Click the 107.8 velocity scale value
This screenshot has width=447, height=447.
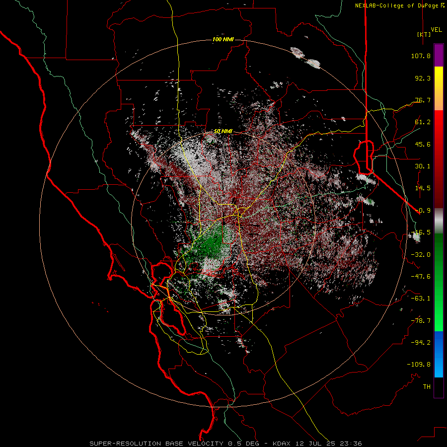point(421,56)
